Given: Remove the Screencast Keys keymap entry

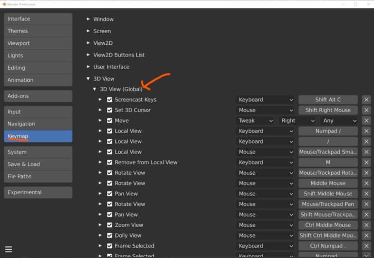Looking at the screenshot, I should [x=366, y=100].
